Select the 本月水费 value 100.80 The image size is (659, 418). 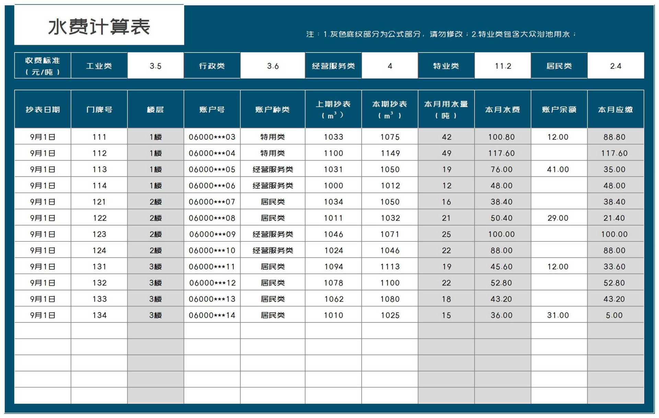[502, 137]
